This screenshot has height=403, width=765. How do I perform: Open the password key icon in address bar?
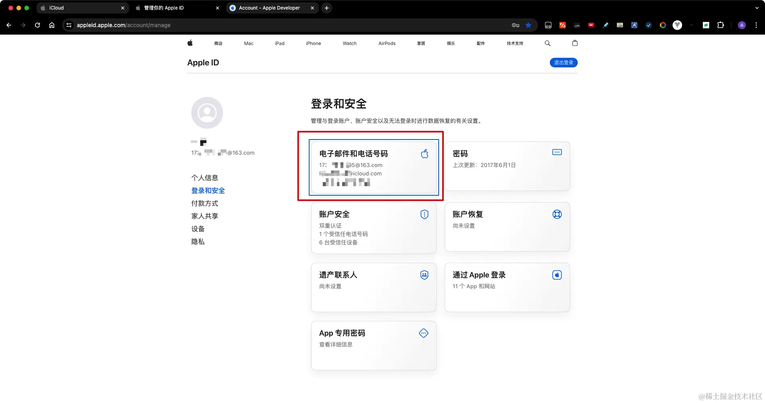click(x=516, y=25)
